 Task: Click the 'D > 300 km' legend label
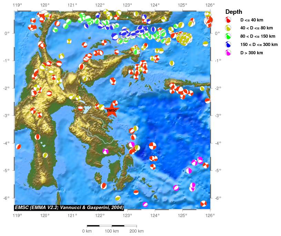(252, 53)
